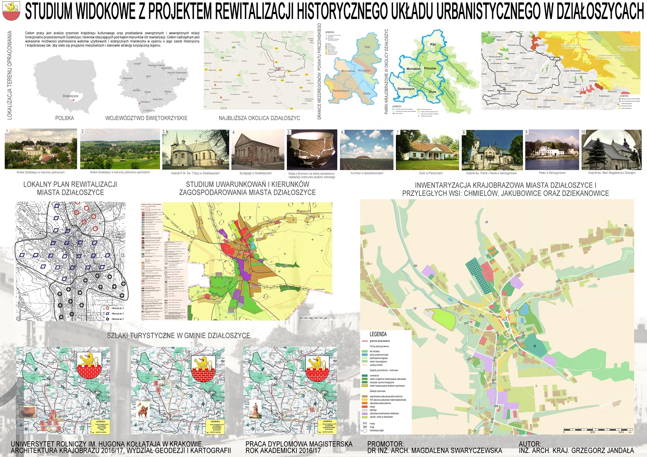
Task: Open the Dwór w Pierocicach manor photo
Action: tap(427, 150)
